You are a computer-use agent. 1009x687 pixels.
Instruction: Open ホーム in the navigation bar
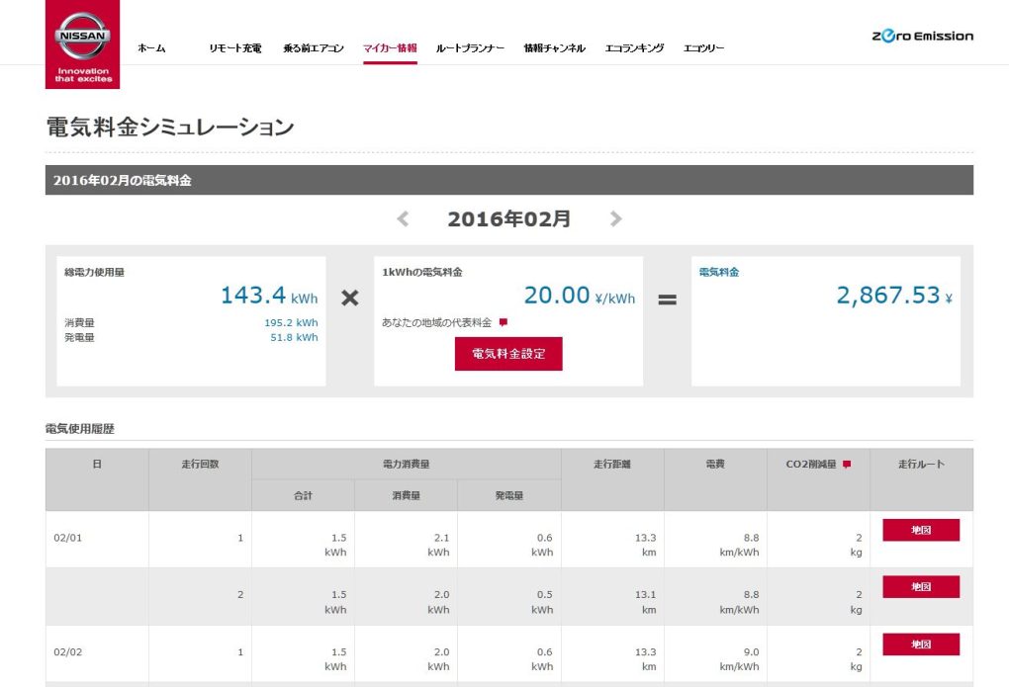[x=151, y=48]
